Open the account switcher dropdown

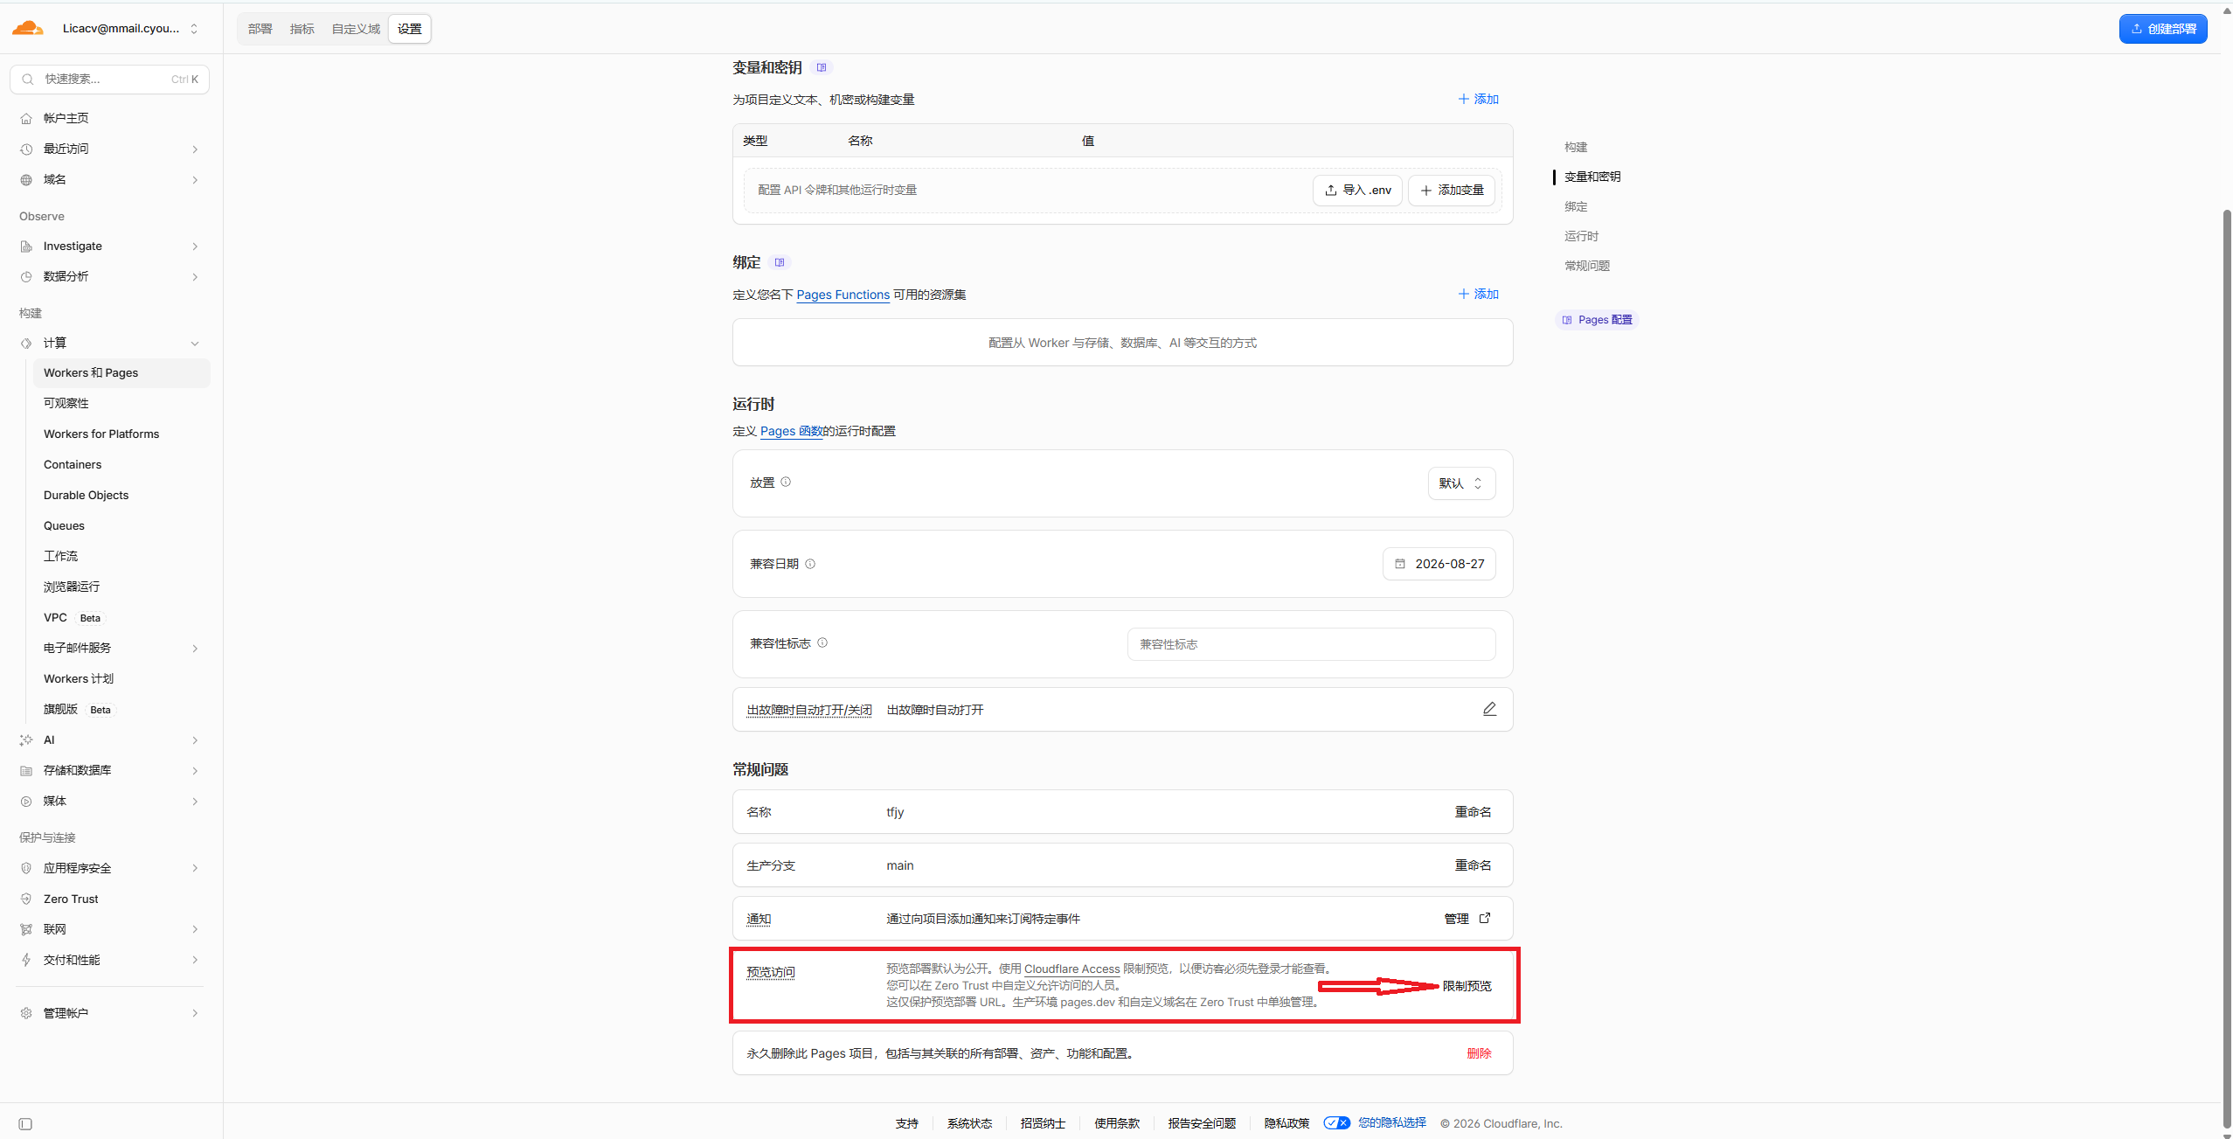(x=131, y=29)
